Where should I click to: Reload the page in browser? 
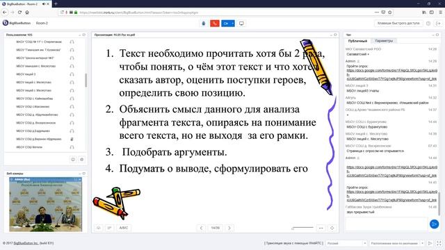19,12
